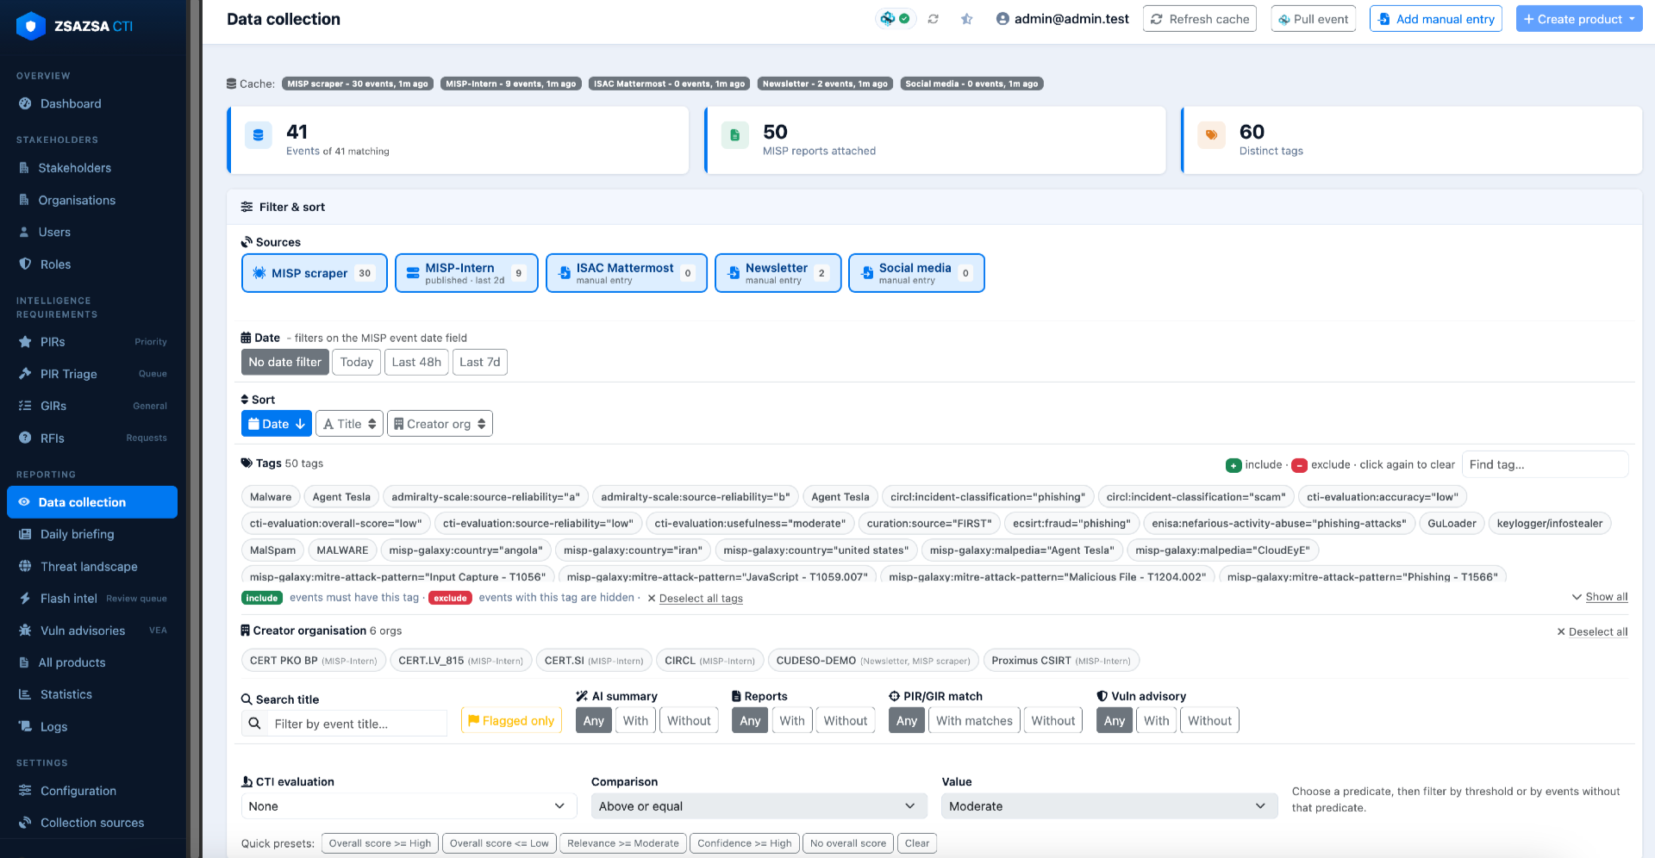Screen dimensions: 1655x858
Task: Click the Roles shield icon in sidebar
Action: click(x=25, y=264)
